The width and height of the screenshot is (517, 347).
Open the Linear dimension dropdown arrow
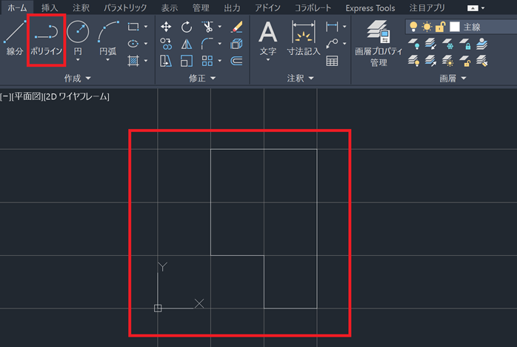point(344,27)
